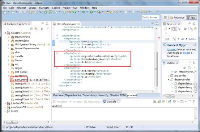This screenshot has width=200, height=132.
Task: Collapse dependencies node in Outline
Action: pyautogui.click(x=169, y=80)
